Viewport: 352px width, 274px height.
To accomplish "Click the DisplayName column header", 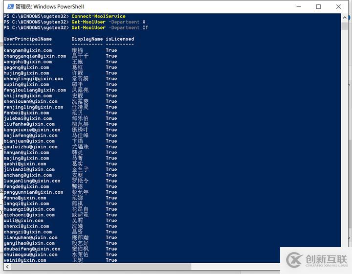I will (87, 39).
